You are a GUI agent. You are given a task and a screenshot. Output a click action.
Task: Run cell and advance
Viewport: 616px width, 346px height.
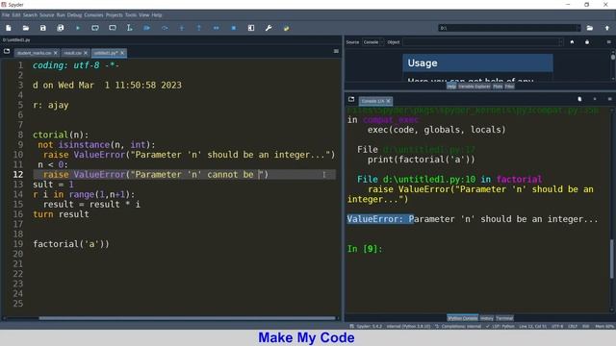point(113,28)
